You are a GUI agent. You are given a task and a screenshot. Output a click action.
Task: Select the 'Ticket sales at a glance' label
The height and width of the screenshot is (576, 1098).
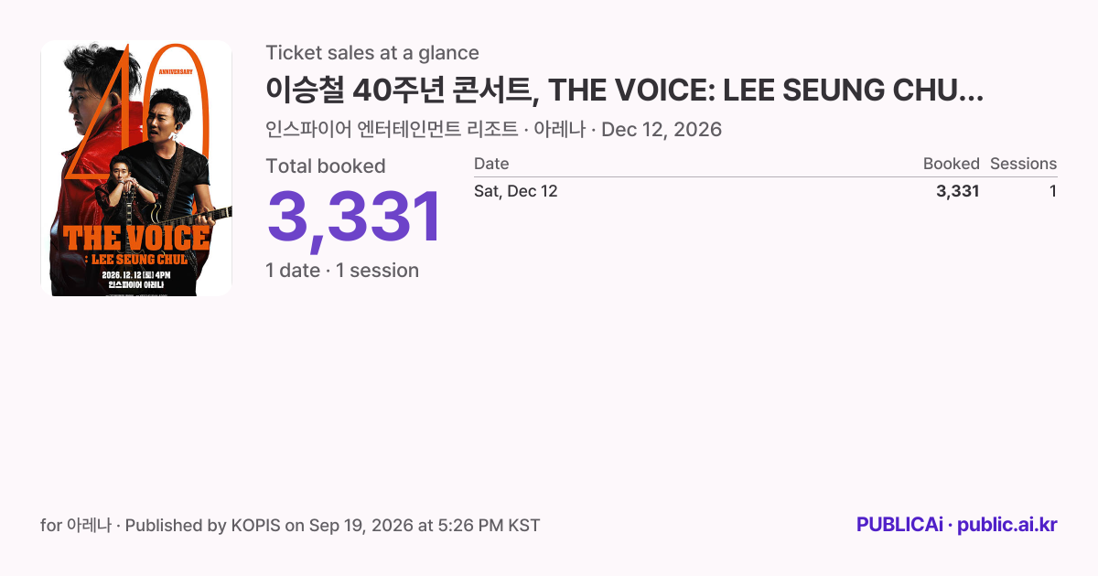pos(372,53)
